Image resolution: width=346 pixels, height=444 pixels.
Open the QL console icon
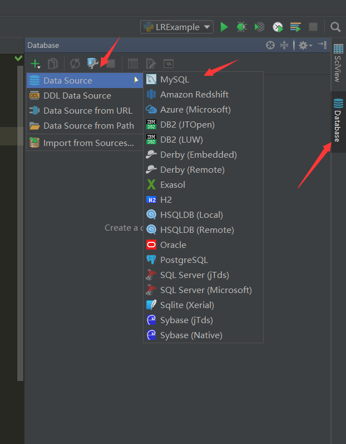pyautogui.click(x=169, y=64)
